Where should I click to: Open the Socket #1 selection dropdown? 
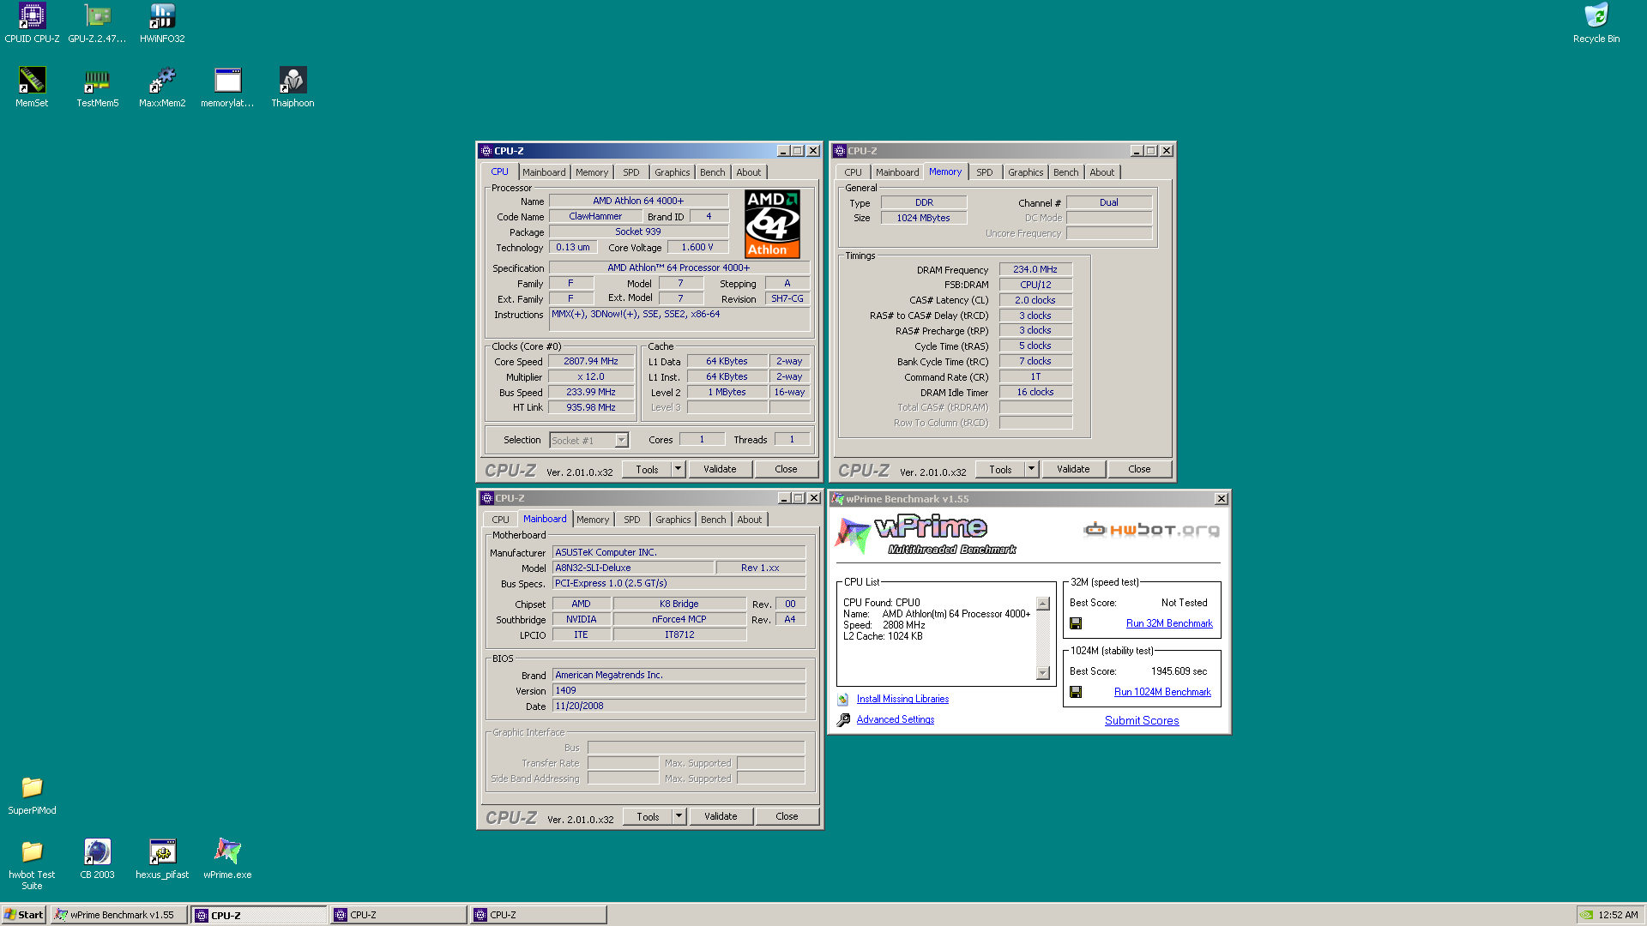point(622,441)
